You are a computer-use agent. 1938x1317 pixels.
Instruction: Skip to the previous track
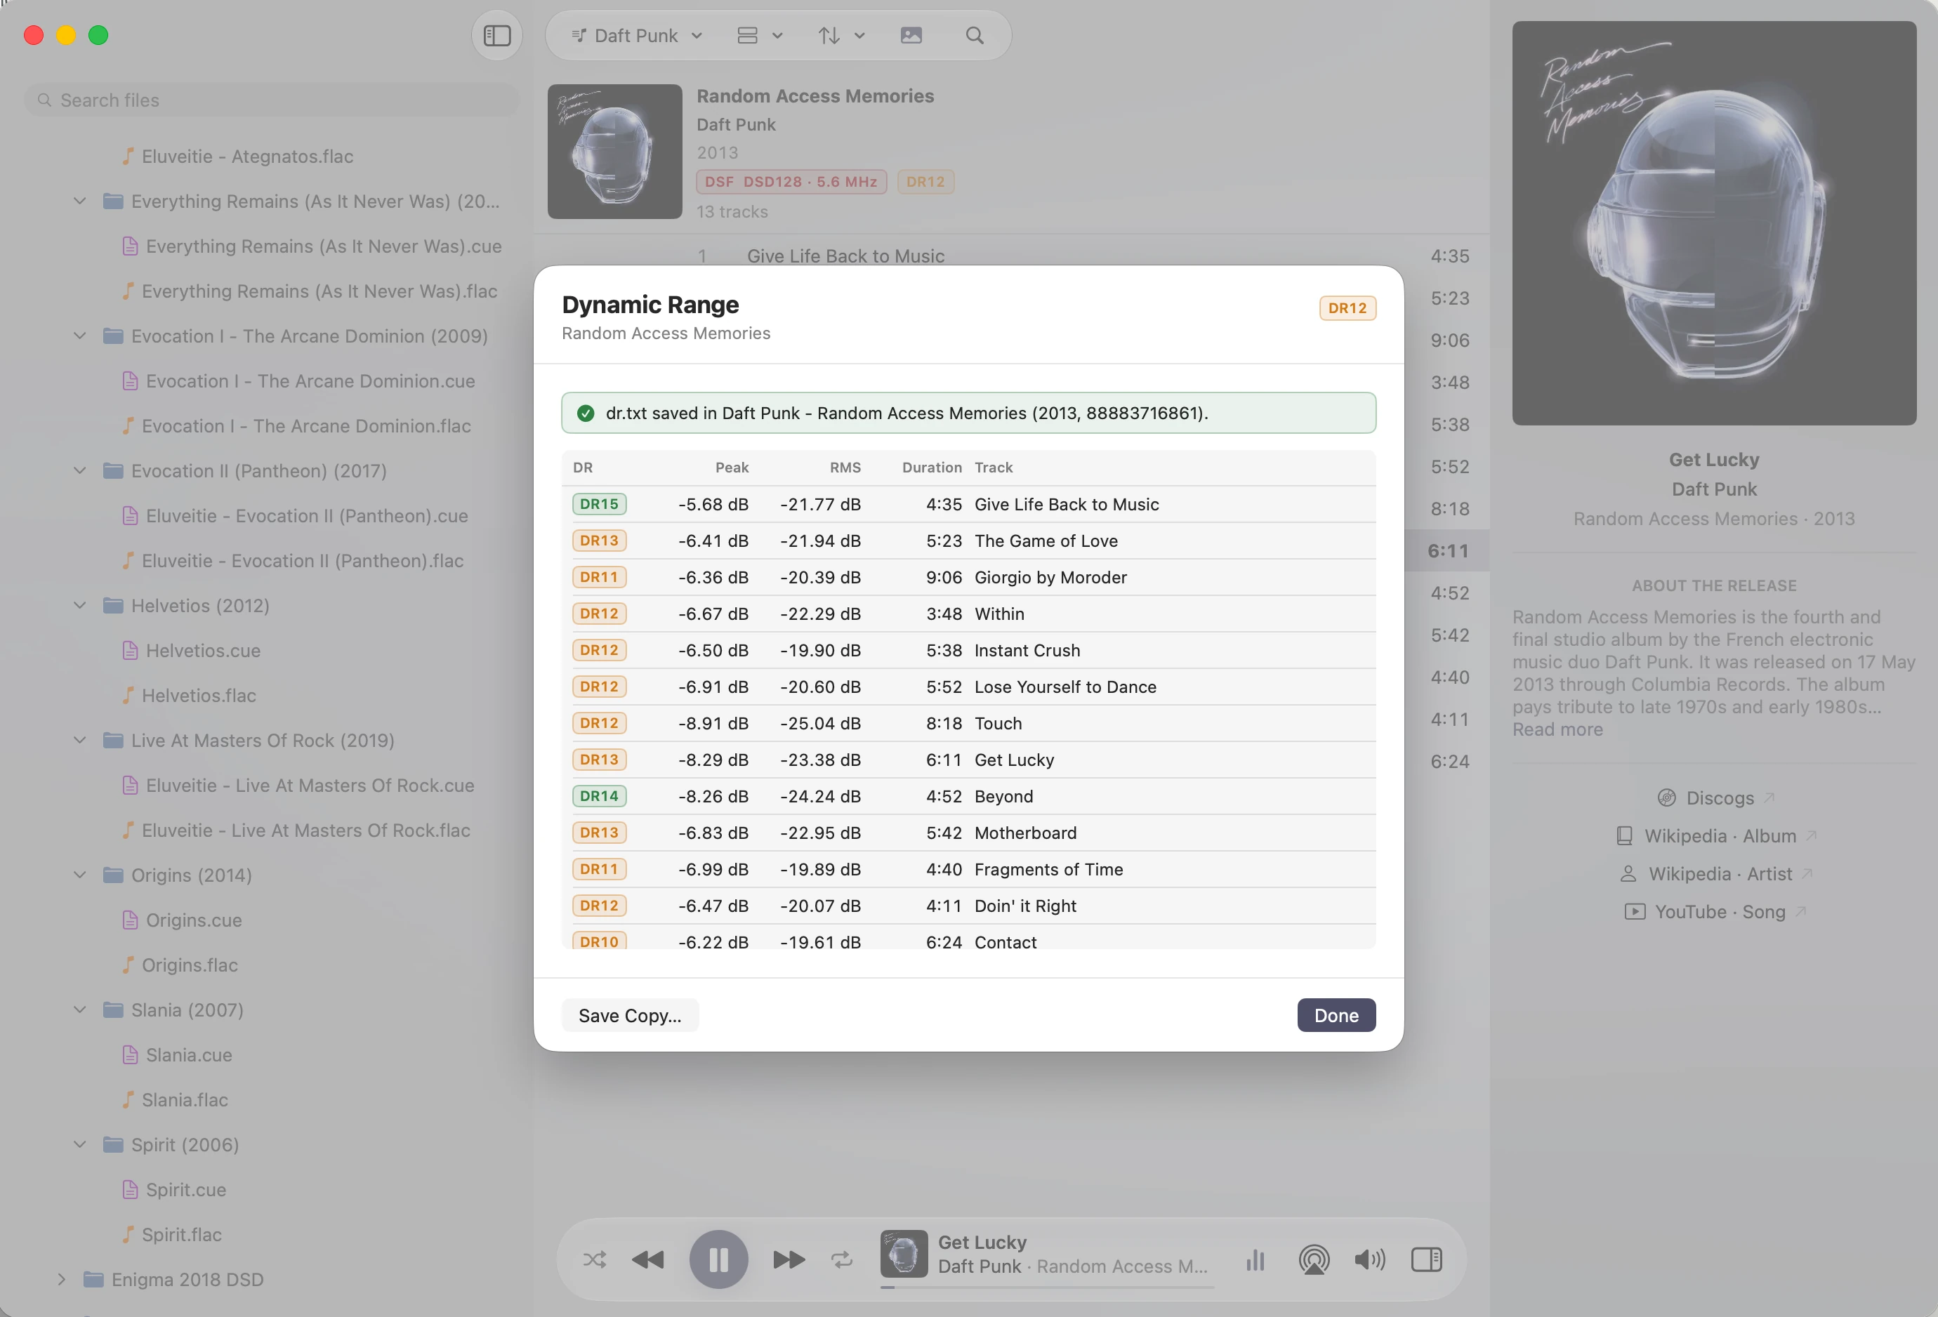[648, 1259]
